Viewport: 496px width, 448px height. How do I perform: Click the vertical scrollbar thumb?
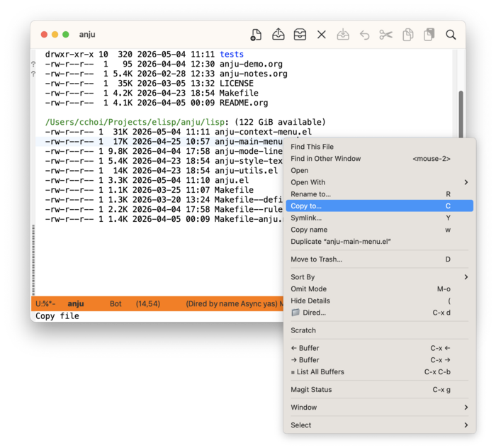[461, 114]
